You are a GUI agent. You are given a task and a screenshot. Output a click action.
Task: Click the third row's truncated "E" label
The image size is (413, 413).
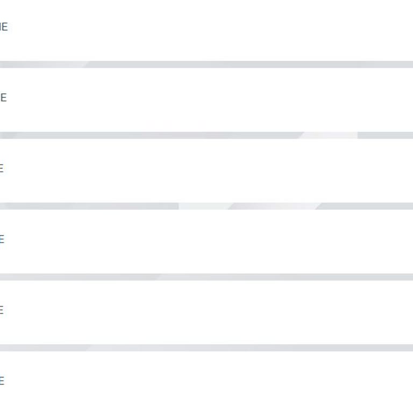(2, 168)
